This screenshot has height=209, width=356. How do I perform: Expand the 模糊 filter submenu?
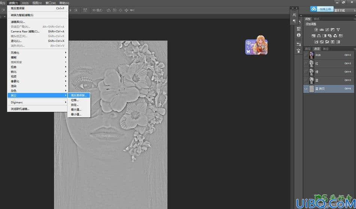pyautogui.click(x=38, y=57)
